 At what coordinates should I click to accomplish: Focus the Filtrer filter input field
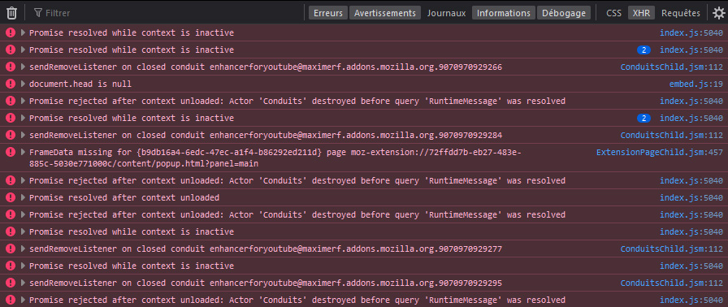167,13
